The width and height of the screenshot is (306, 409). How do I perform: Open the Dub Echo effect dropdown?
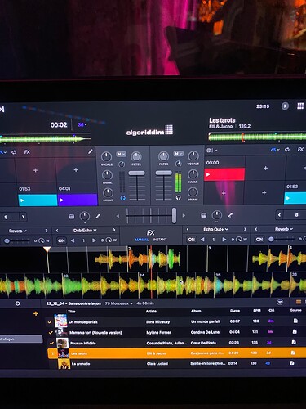[x=85, y=231]
